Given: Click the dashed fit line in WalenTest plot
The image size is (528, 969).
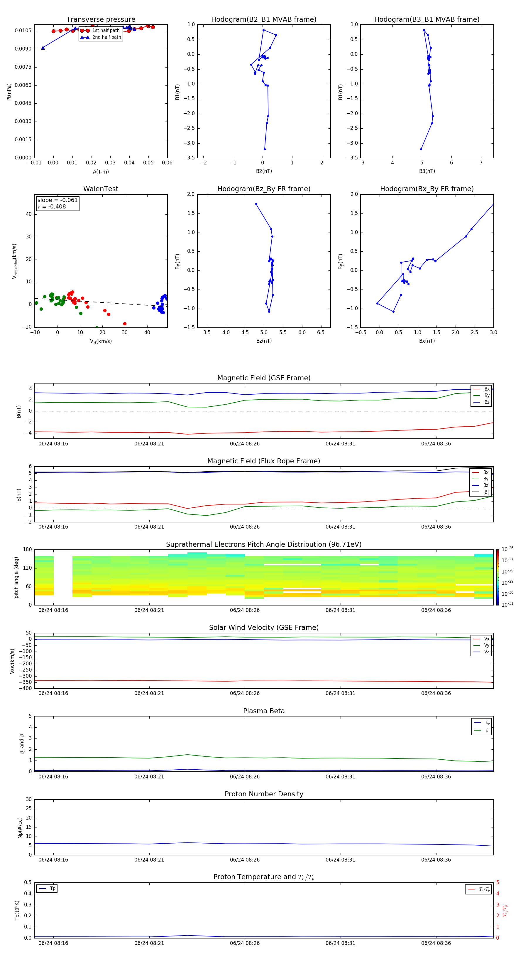Looking at the screenshot, I should tap(101, 302).
